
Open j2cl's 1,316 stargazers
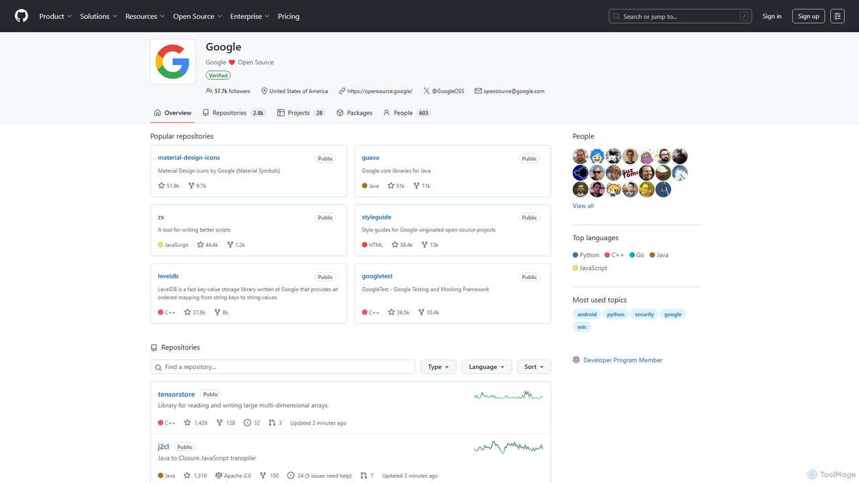[x=195, y=476]
